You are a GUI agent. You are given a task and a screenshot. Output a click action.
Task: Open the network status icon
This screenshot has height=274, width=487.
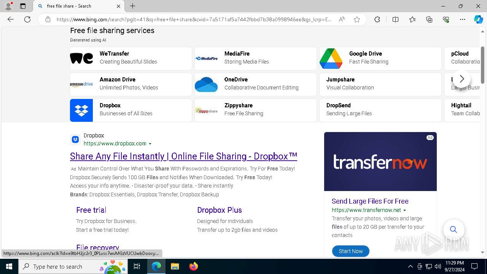coord(429,266)
